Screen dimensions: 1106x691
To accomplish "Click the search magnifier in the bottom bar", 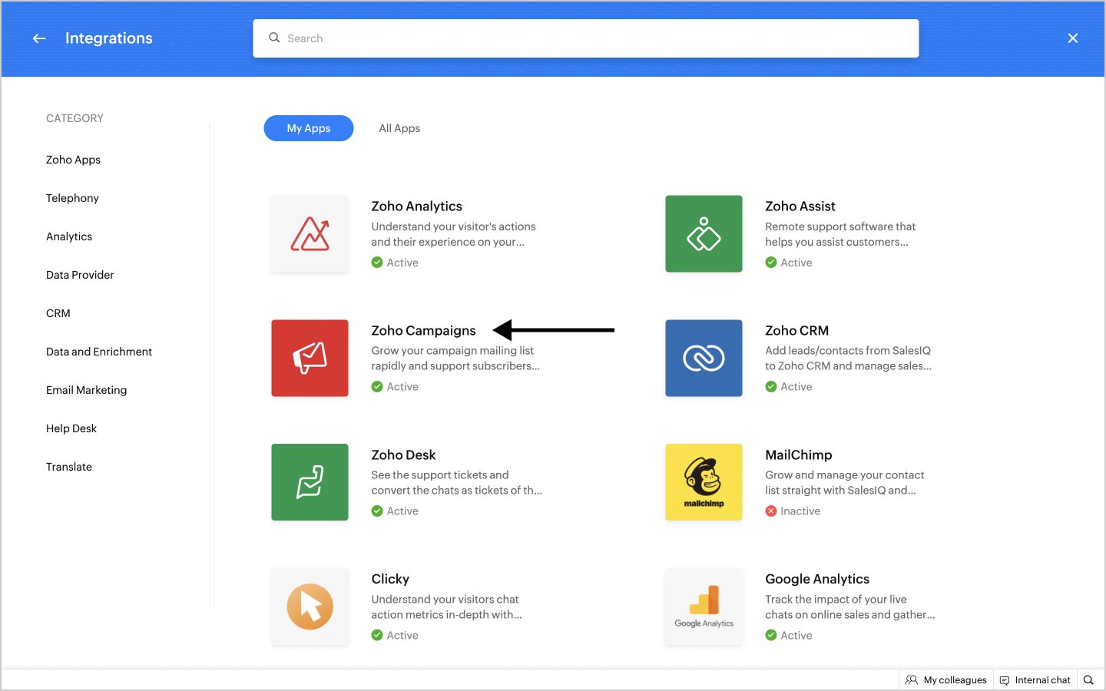I will click(1088, 680).
